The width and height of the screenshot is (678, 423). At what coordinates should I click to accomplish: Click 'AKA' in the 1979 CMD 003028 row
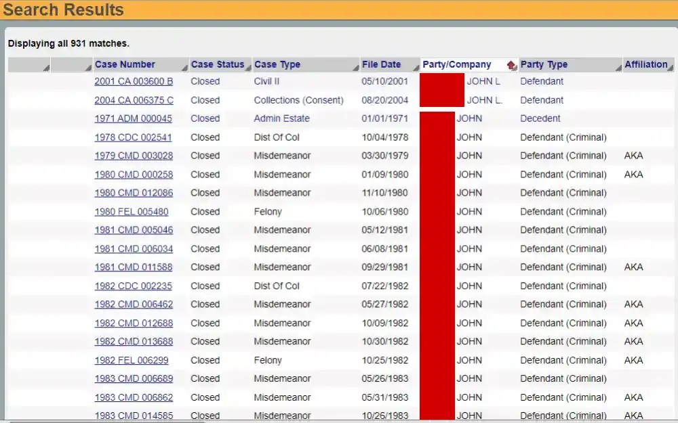point(633,156)
